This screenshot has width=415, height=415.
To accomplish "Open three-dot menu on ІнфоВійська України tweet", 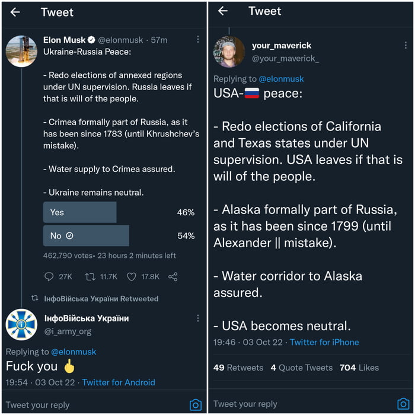I will [198, 318].
